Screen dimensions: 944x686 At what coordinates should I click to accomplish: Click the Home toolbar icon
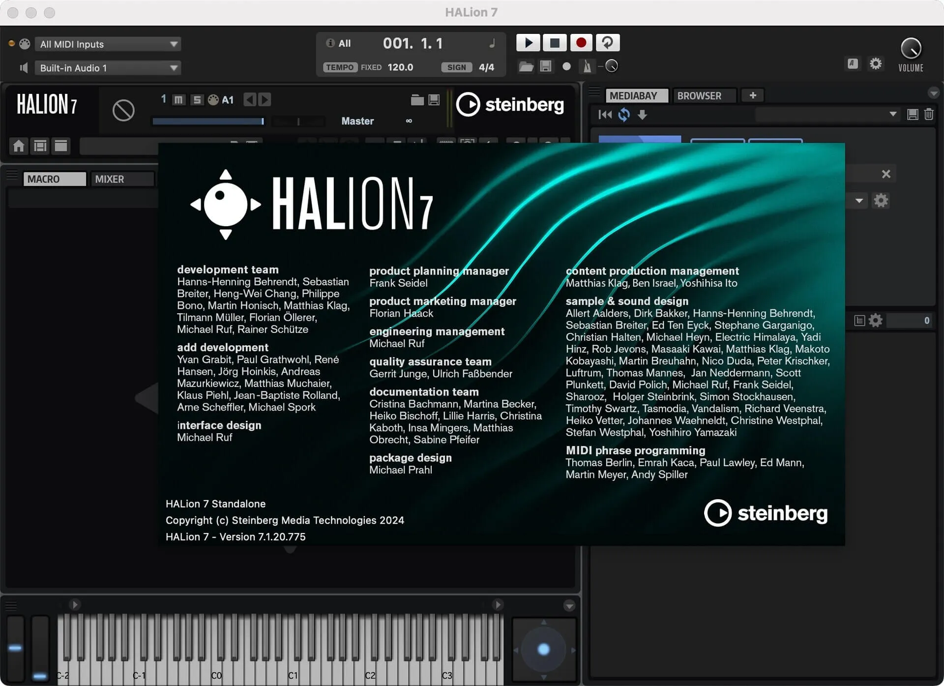pos(19,146)
